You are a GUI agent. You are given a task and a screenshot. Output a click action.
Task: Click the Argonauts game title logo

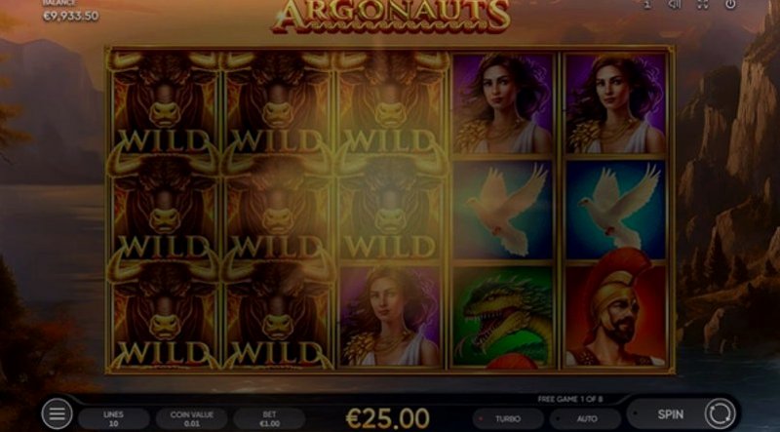click(x=391, y=16)
